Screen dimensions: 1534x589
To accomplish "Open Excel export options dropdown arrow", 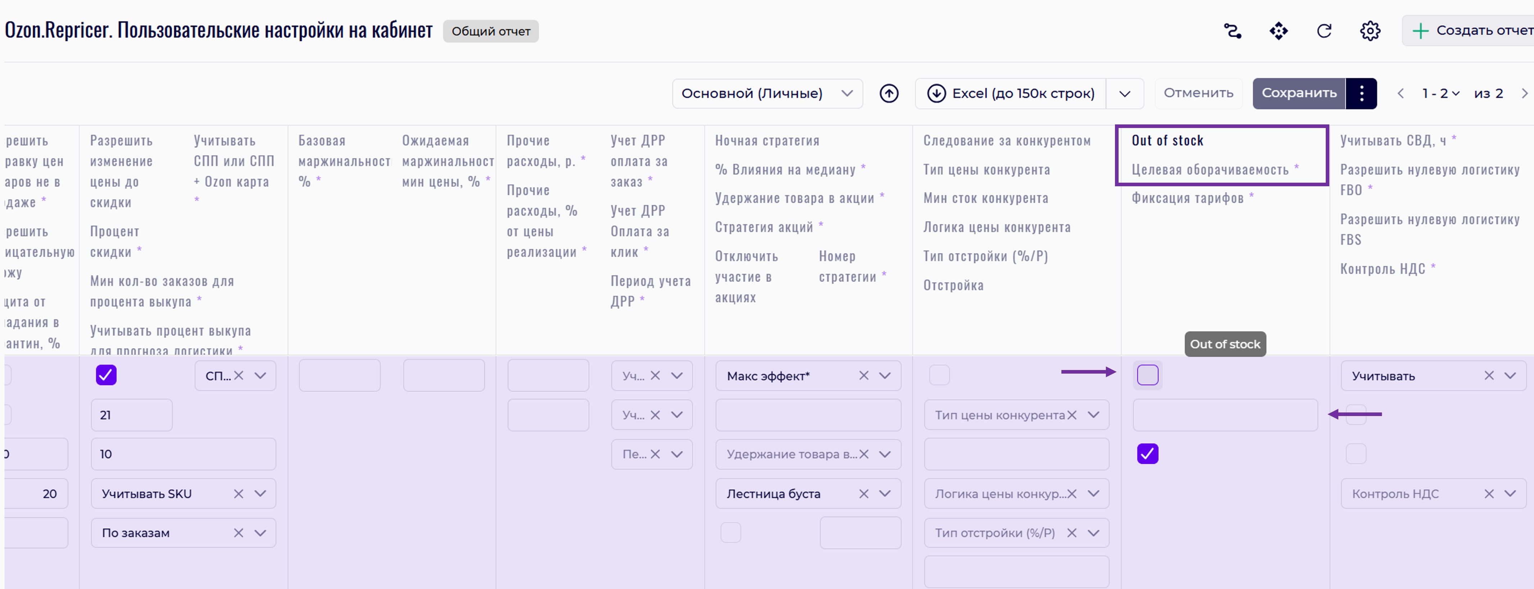I will 1124,93.
